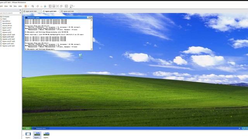Click the command prompt scrollbar thumb
This screenshot has width=248, height=139.
pyautogui.click(x=91, y=27)
